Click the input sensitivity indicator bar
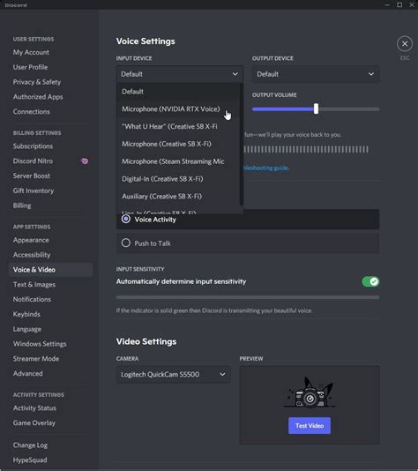The image size is (418, 471). click(248, 297)
